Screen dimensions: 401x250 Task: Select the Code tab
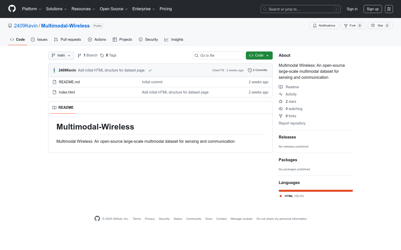(x=18, y=39)
